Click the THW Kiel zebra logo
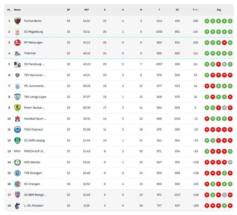 pos(17,54)
